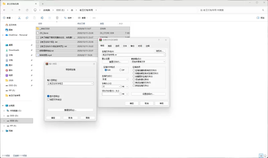Switch to the 时间 tab
268x158 pixels.
pos(140,46)
